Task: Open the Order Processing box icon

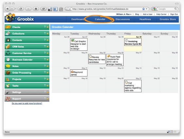Action: coord(8,73)
